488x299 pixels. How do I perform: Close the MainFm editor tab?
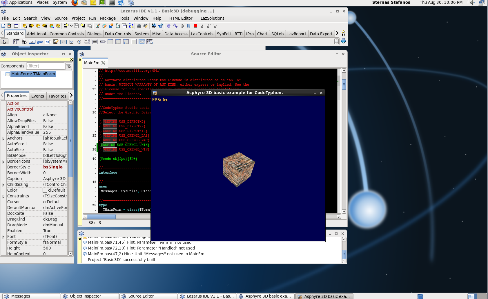[103, 63]
